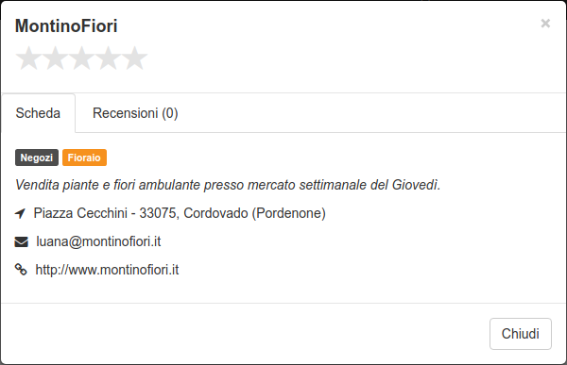Select the fourth rating star
The width and height of the screenshot is (567, 365).
[x=108, y=58]
